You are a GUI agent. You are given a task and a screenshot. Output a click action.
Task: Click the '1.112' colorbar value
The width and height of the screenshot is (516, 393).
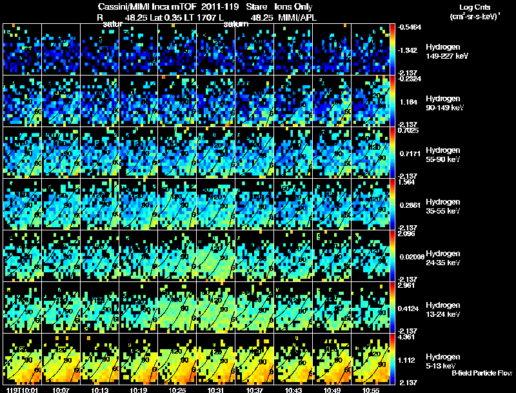click(406, 361)
